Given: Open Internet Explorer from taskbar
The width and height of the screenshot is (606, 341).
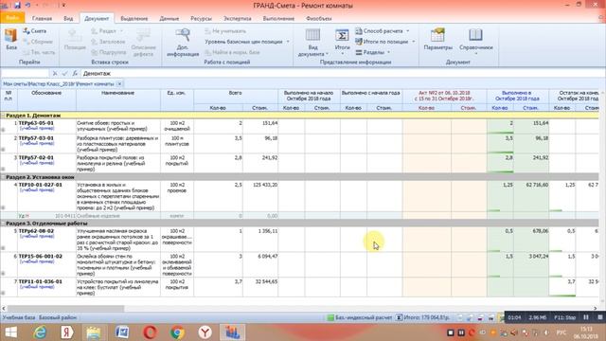Looking at the screenshot, I should coord(40,332).
